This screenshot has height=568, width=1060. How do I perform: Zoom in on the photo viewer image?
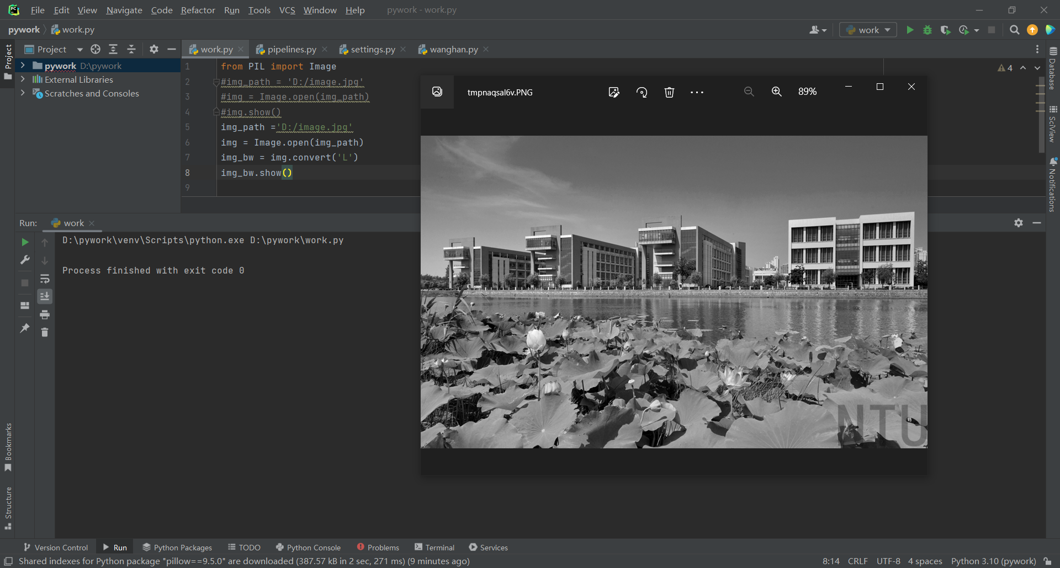coord(776,92)
